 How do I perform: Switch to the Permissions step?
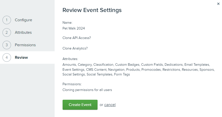click(25, 45)
